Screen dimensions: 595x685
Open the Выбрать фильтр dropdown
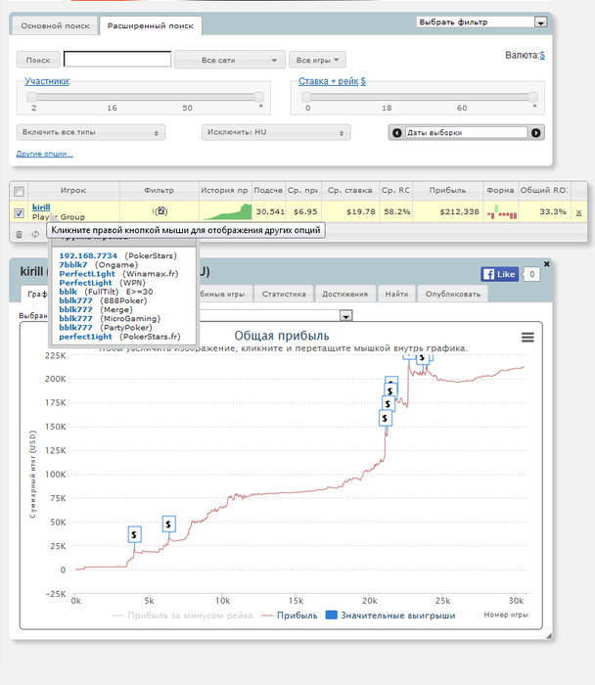(x=480, y=22)
